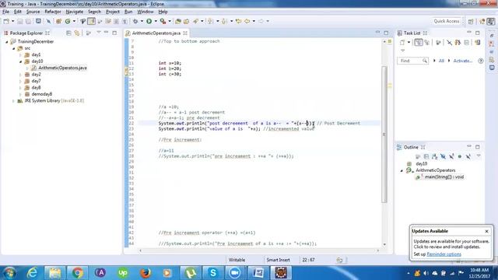Open the Source menu

33,12
